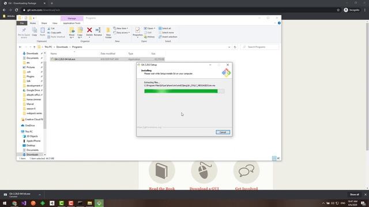Click the Incognito profile button
Image resolution: width=369 pixels, height=207 pixels.
(352, 10)
